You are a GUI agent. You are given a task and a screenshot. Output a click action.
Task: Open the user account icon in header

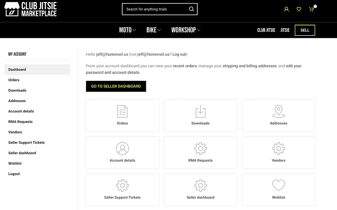(286, 9)
